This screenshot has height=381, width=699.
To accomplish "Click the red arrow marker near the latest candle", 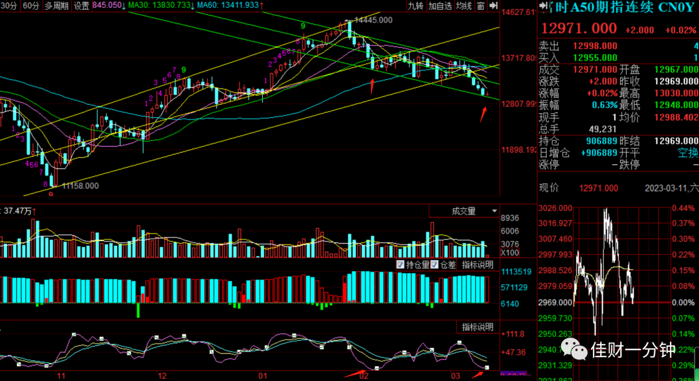I will pos(483,114).
